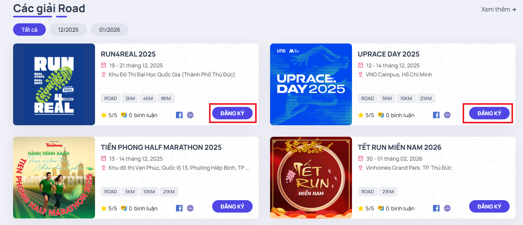Open Facebook icon for Tết Run Miền Nam 2026
Viewport: 523px width, 225px height.
436,208
